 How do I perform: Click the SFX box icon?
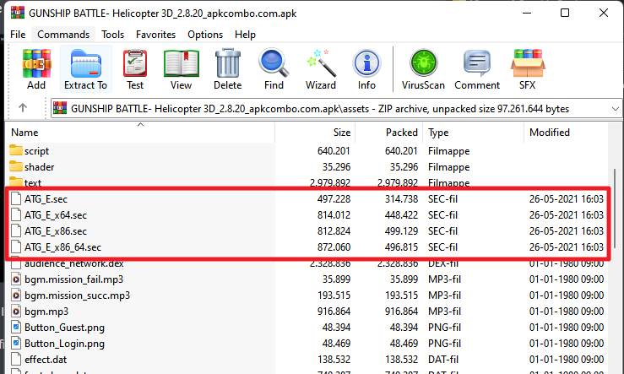click(x=527, y=63)
